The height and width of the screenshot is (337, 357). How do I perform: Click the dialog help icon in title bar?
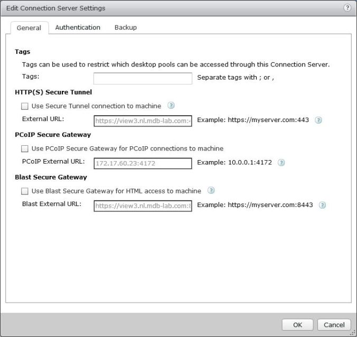tap(347, 8)
